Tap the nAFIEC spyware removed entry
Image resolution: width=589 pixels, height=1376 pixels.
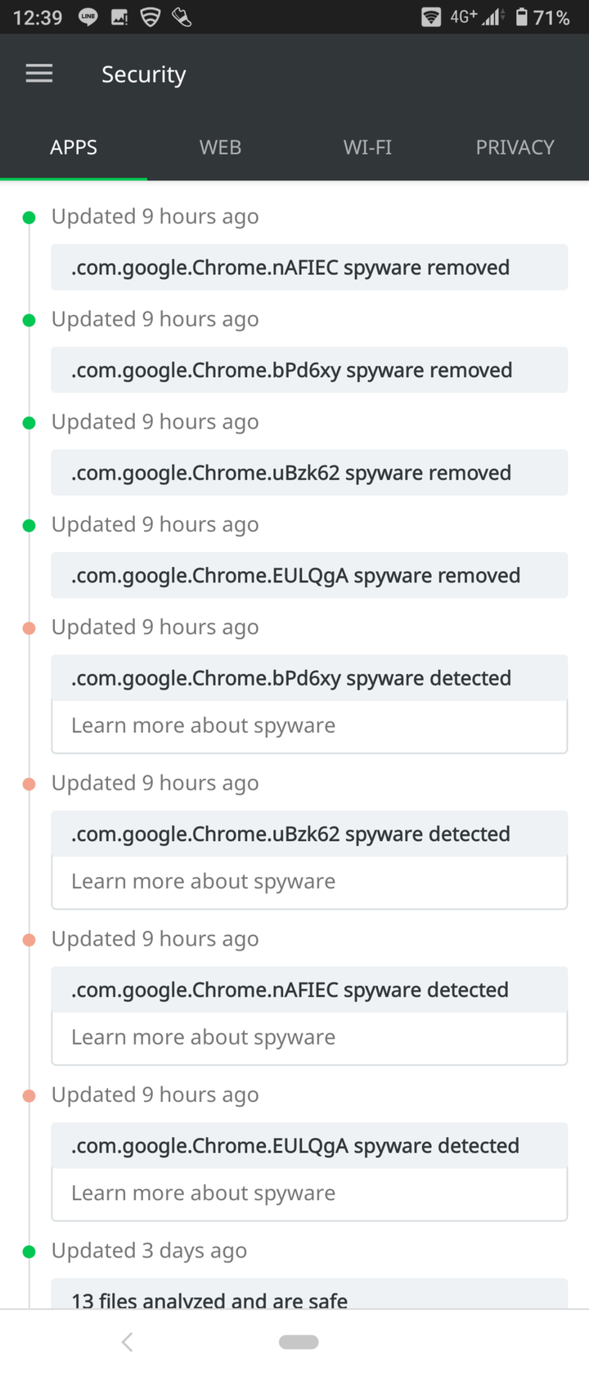coord(309,268)
